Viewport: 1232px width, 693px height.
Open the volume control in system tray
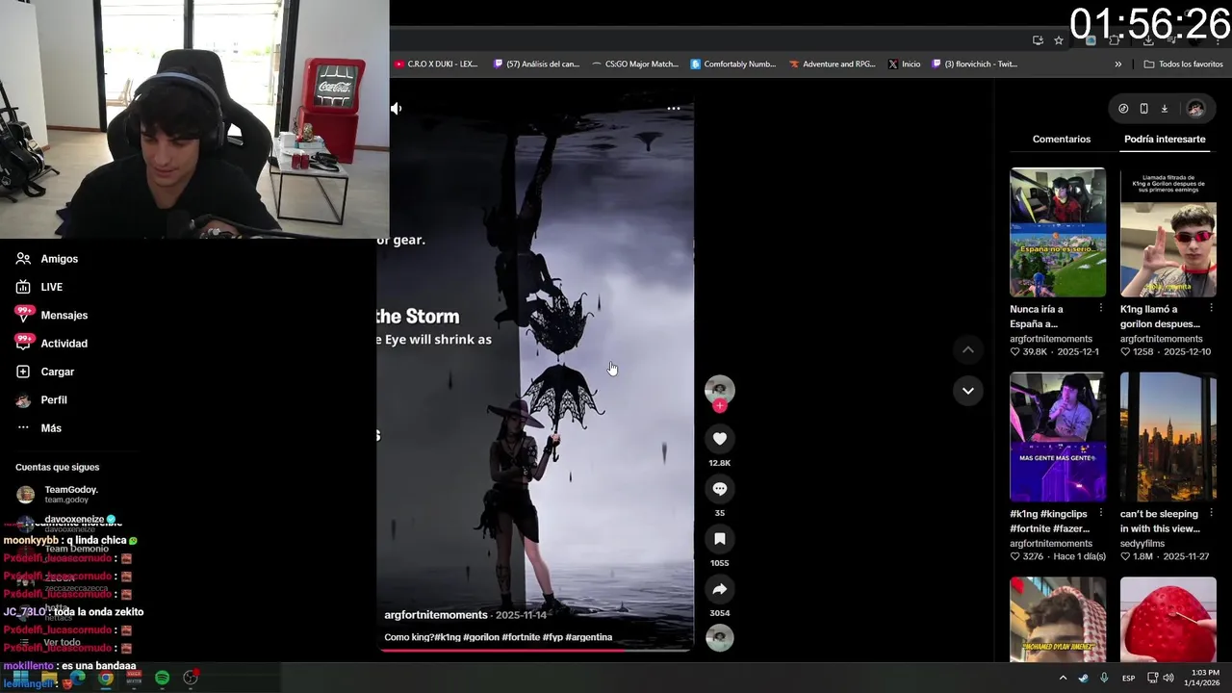(1168, 679)
